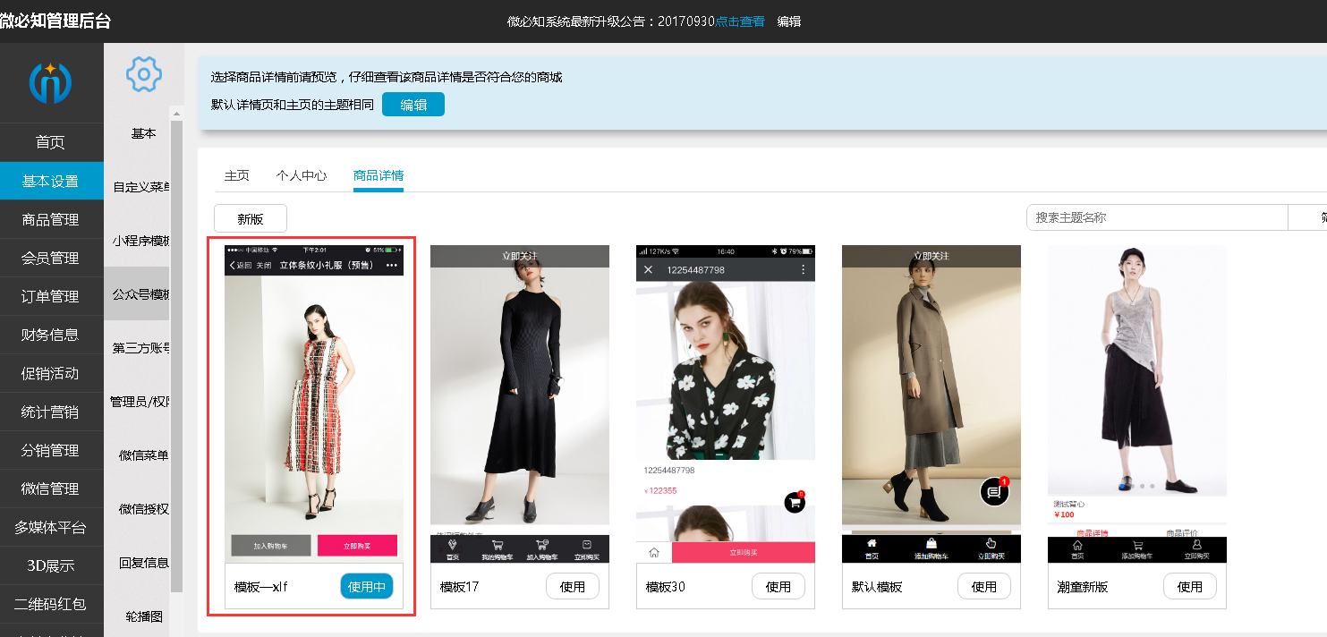This screenshot has width=1327, height=637.
Task: Click the home icon in 模板30 preview
Action: click(x=654, y=552)
